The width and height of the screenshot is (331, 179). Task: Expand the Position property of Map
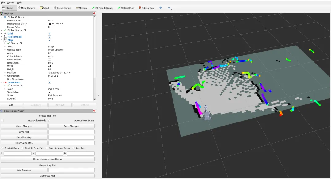point(5,73)
